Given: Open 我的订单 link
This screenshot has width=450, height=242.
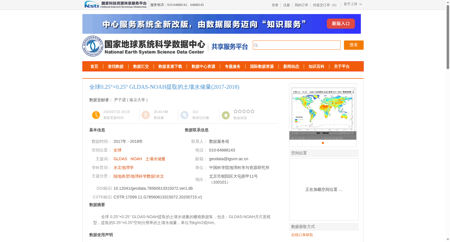Looking at the screenshot, I should click(301, 5).
